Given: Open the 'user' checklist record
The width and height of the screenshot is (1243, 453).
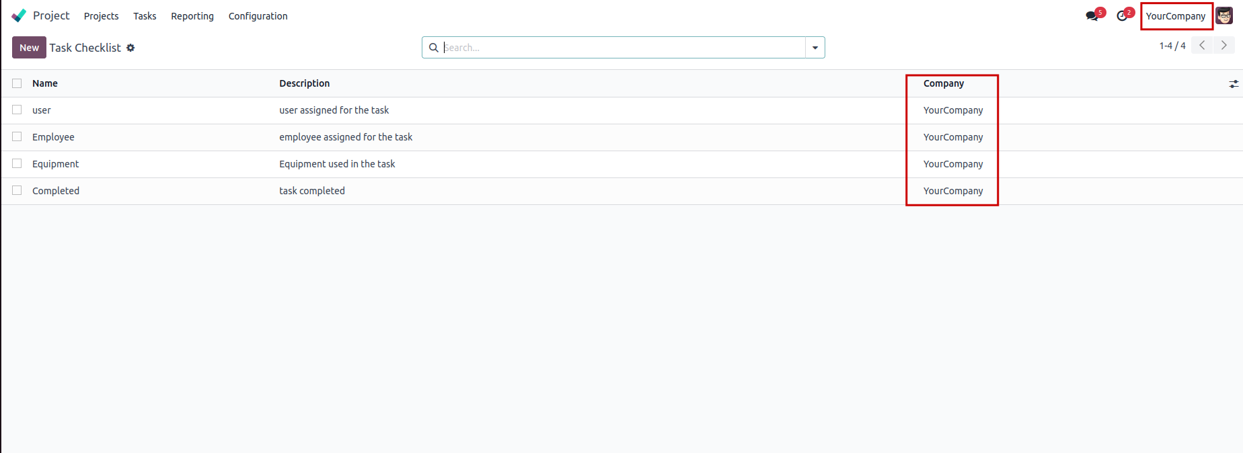Looking at the screenshot, I should pos(42,110).
